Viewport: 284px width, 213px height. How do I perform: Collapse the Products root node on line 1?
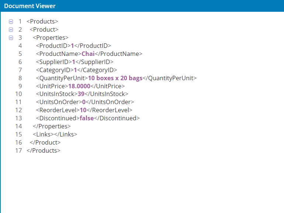(x=11, y=22)
